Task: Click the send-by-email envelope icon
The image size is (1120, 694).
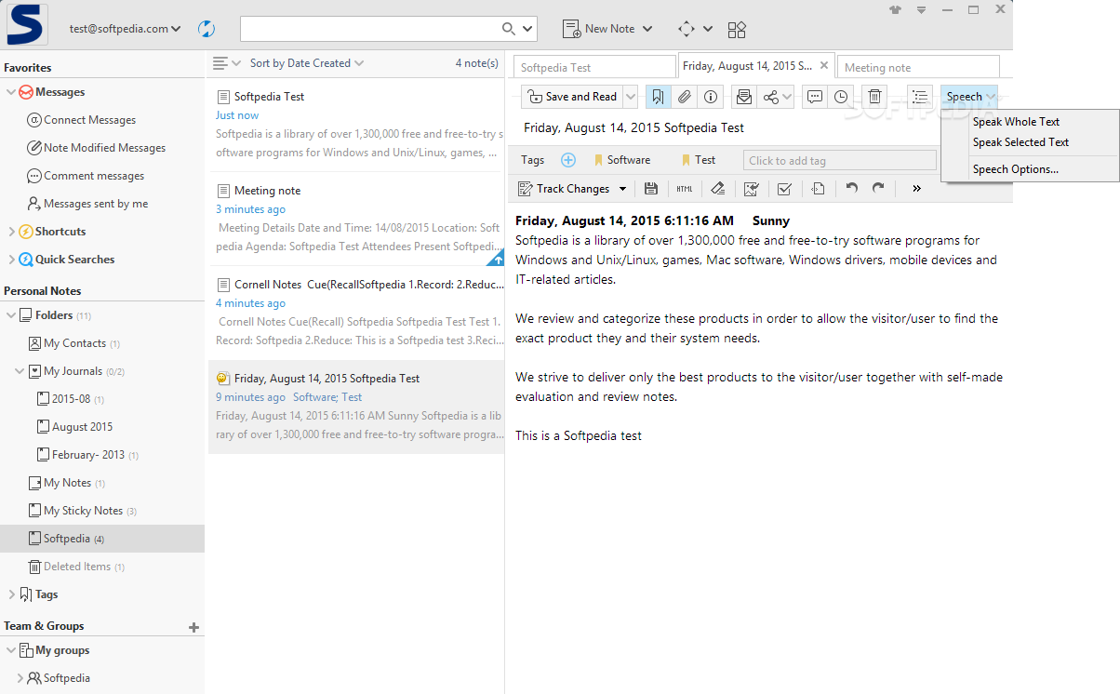Action: (743, 97)
